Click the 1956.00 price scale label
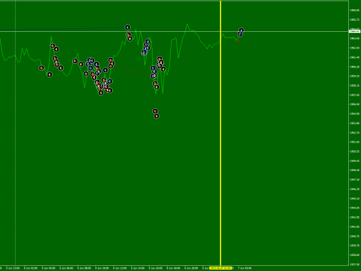 pos(355,105)
